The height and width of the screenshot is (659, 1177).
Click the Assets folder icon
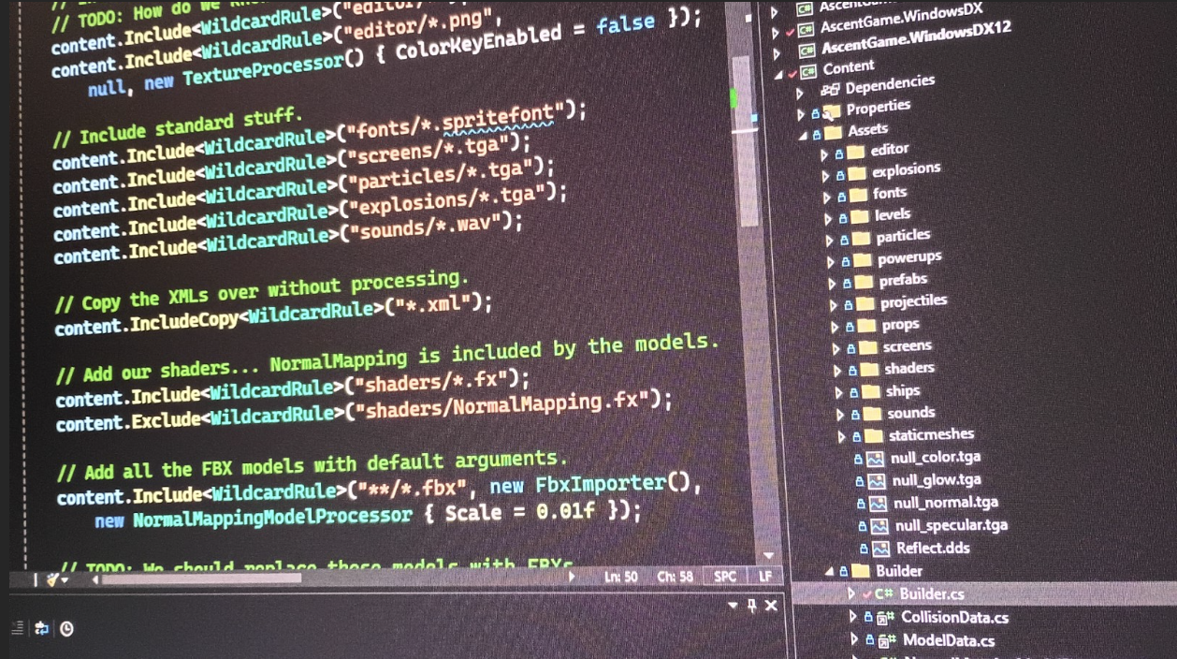pos(833,133)
